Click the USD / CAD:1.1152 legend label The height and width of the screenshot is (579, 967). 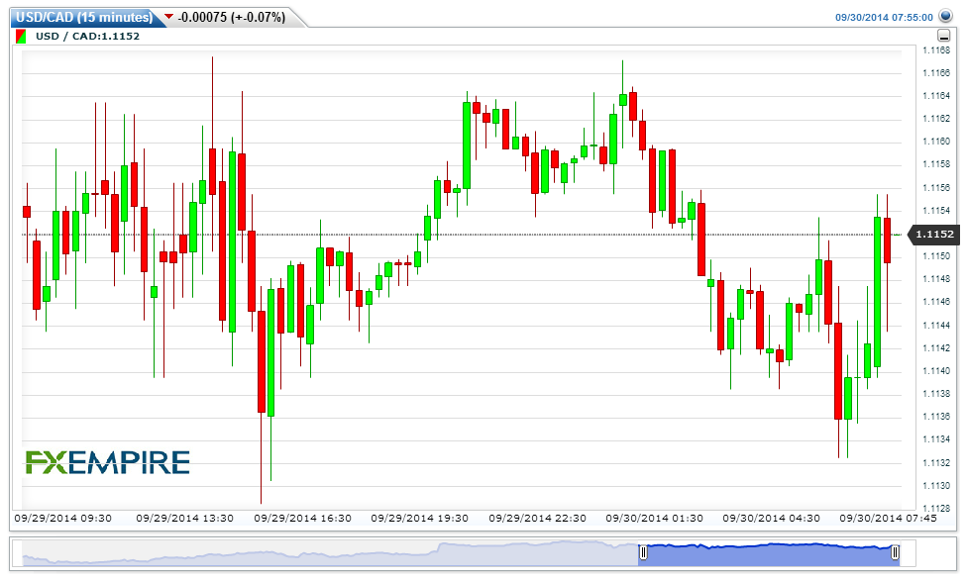(x=87, y=37)
